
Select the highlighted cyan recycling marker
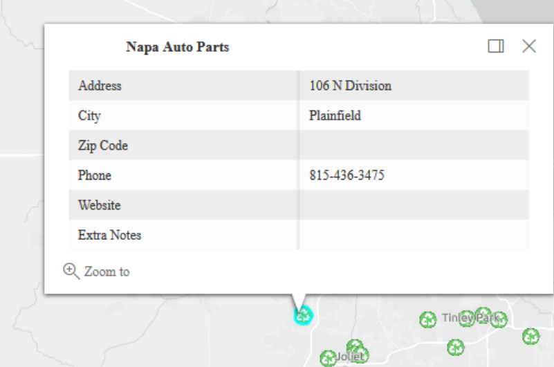coord(303,315)
